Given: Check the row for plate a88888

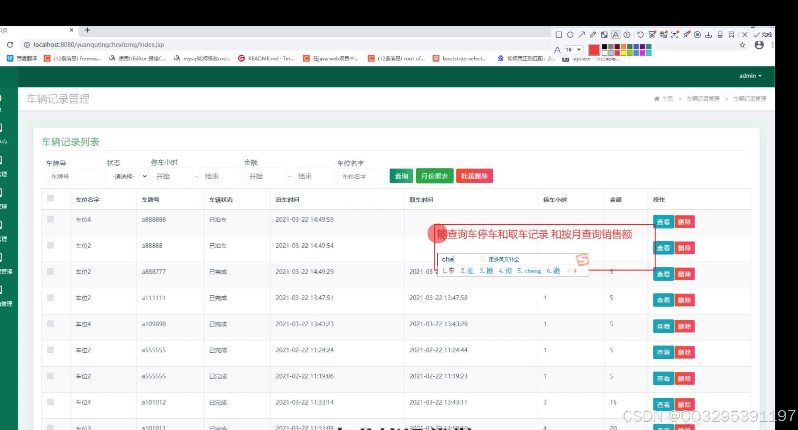Looking at the screenshot, I should click(51, 245).
